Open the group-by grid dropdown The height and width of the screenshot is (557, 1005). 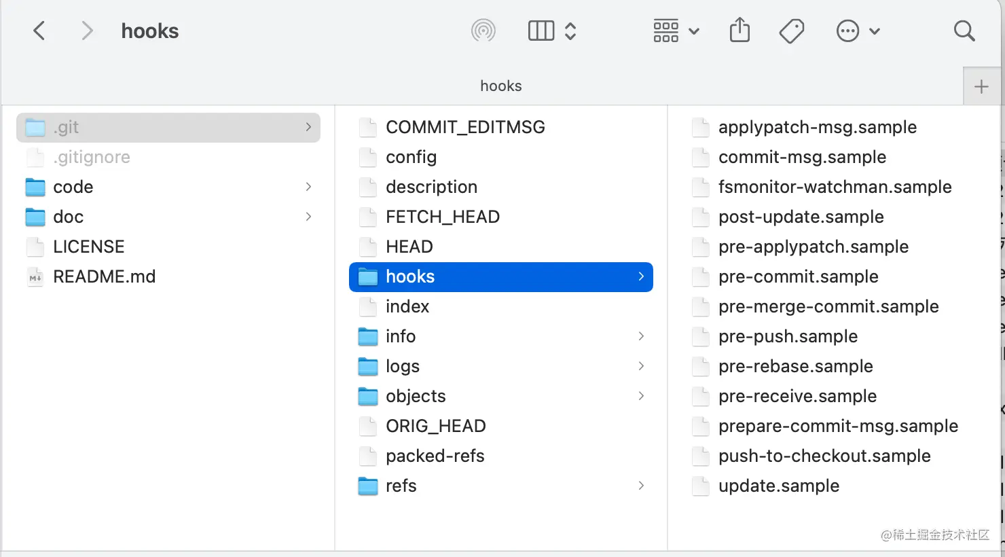click(676, 31)
